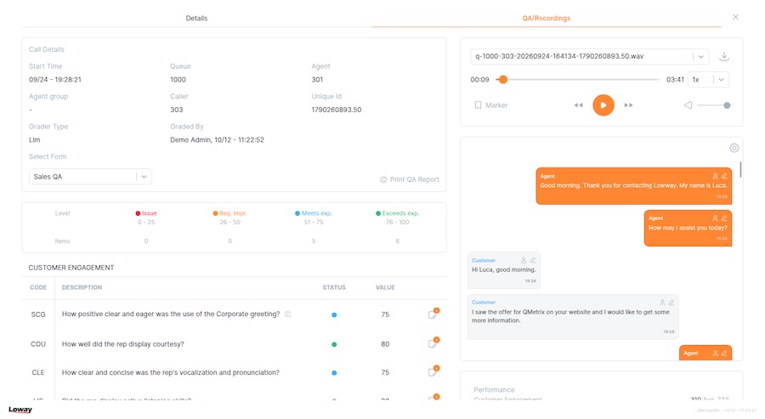765x419 pixels.
Task: Add a Marker bookmark to the recording
Action: [x=491, y=105]
